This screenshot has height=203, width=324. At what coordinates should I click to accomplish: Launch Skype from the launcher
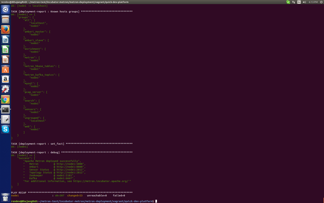6,129
